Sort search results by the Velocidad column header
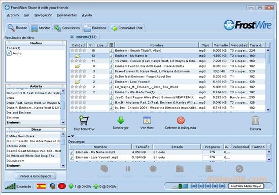This screenshot has width=279, height=195. (x=239, y=45)
